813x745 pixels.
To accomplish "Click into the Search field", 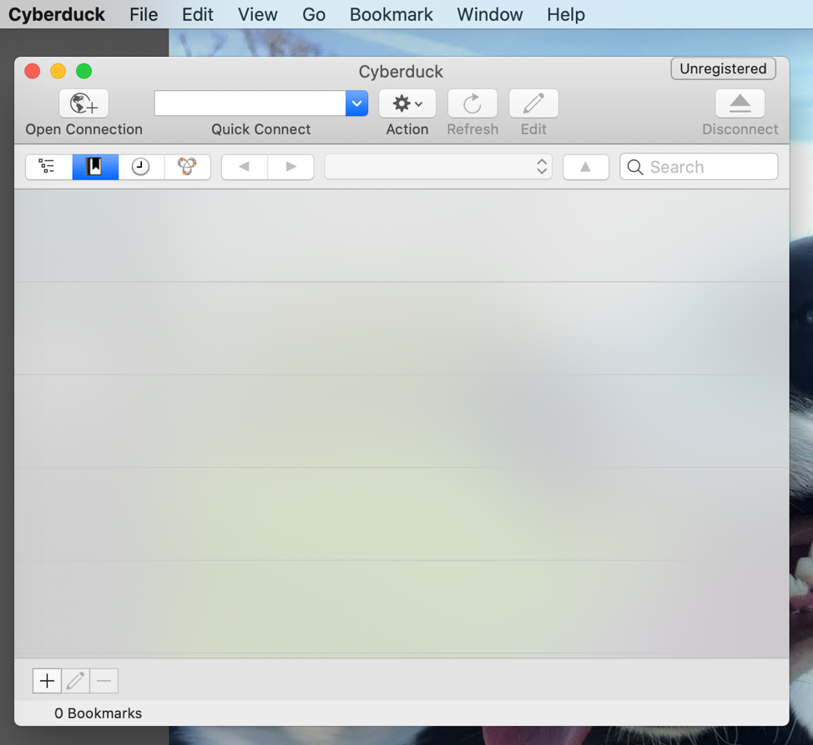I will (x=699, y=166).
